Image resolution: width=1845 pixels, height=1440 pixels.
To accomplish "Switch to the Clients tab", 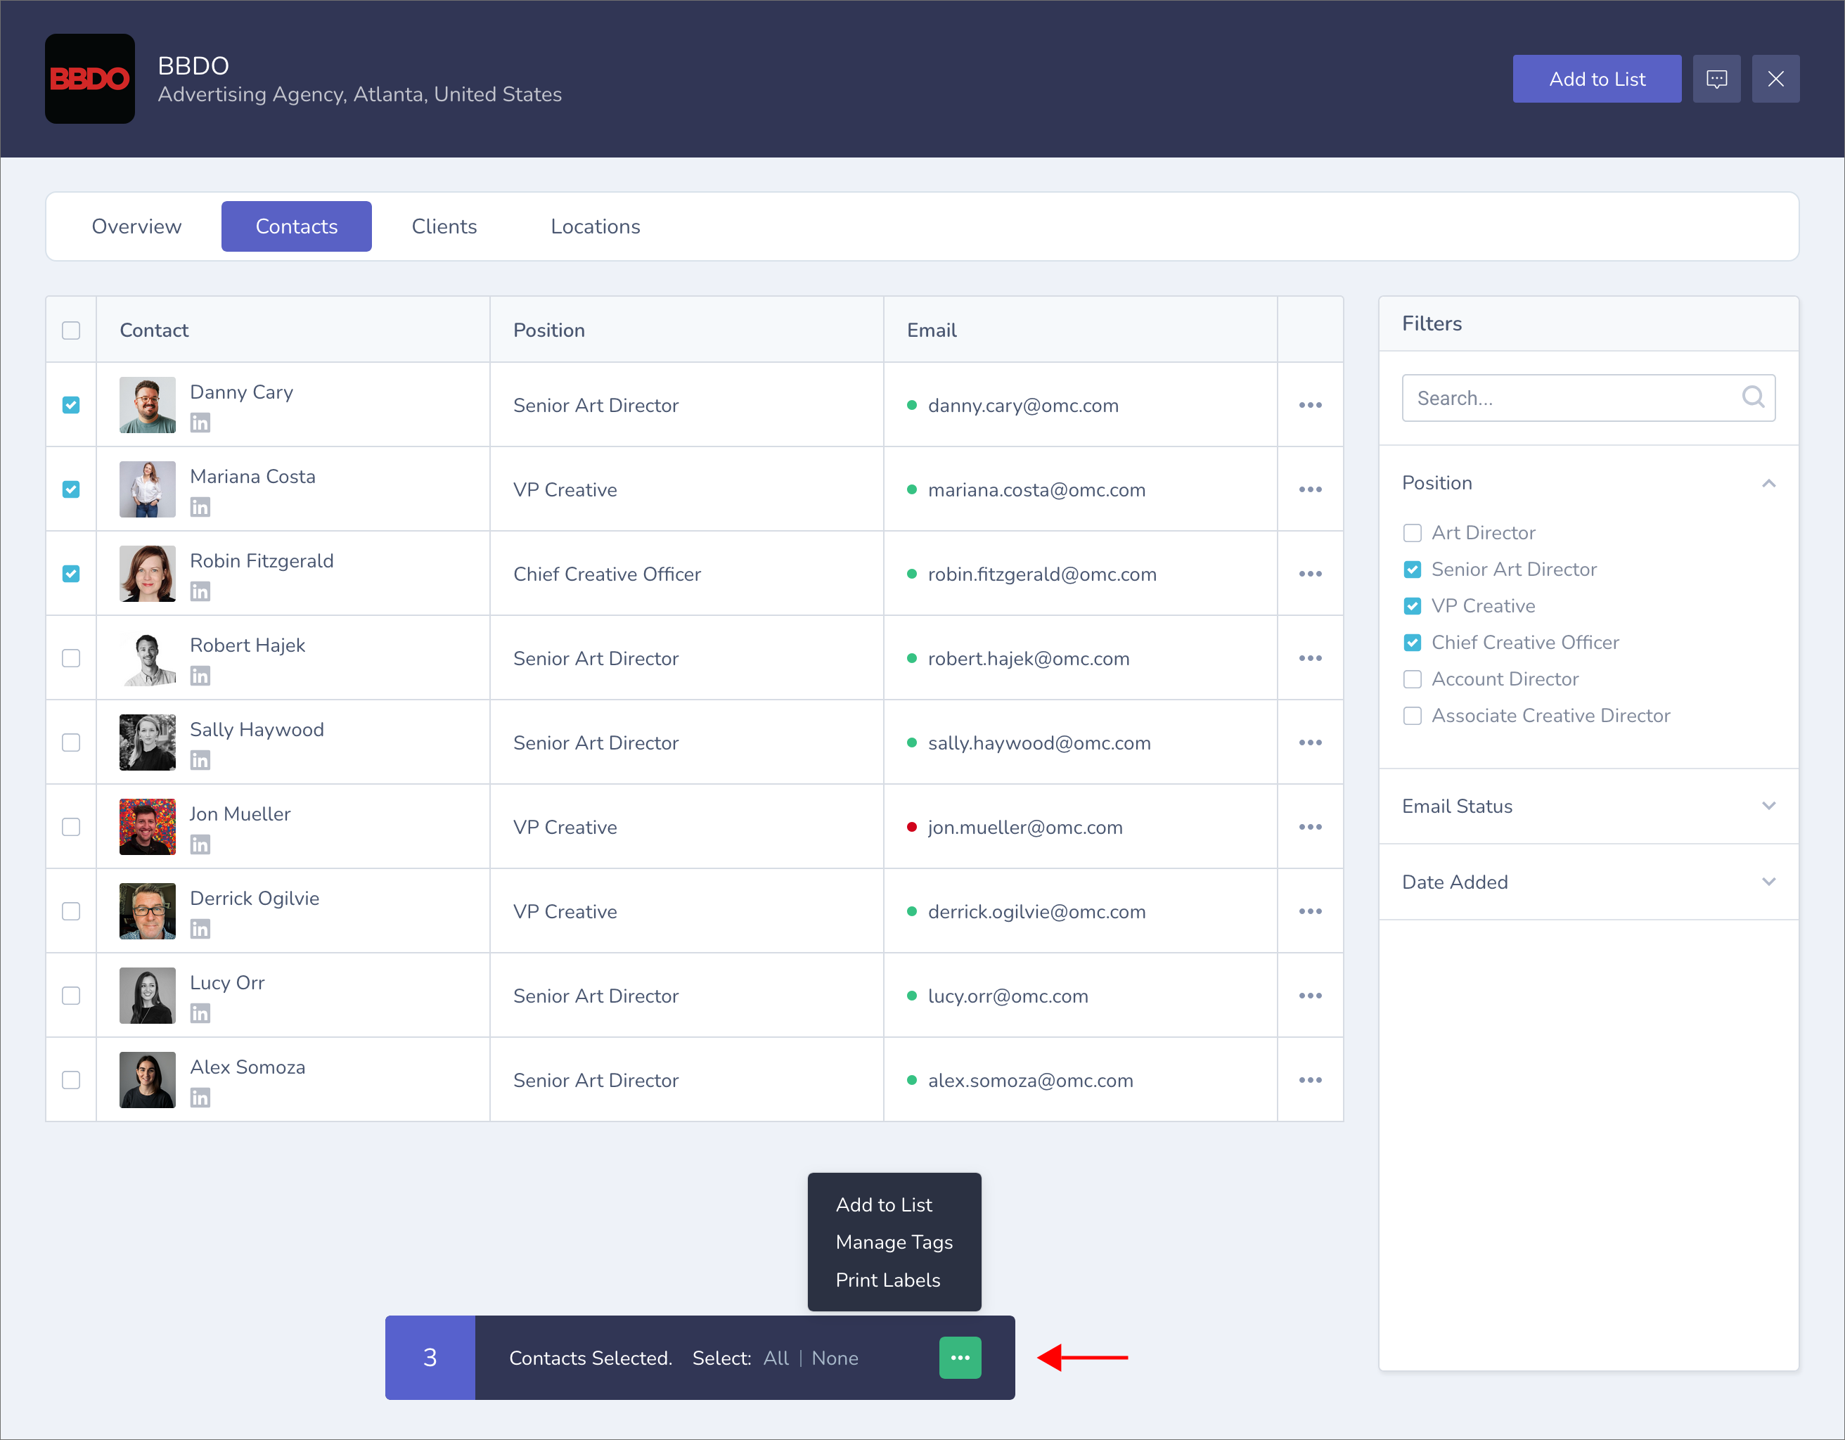I will point(444,226).
